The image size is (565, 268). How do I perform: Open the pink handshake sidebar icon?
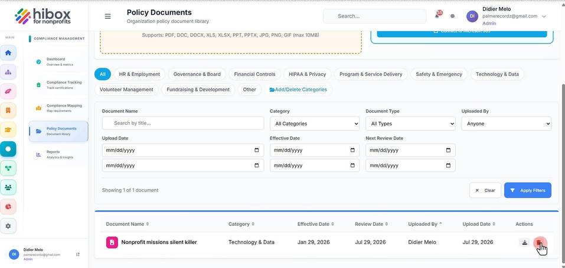tap(8, 91)
